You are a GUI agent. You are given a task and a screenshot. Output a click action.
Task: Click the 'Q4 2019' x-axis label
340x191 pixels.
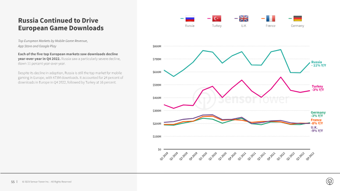pyautogui.click(x=193, y=156)
